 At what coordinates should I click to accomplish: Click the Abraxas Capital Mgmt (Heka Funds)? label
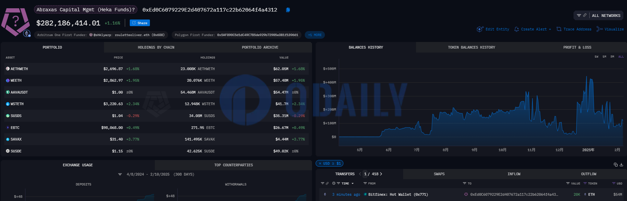tap(86, 10)
